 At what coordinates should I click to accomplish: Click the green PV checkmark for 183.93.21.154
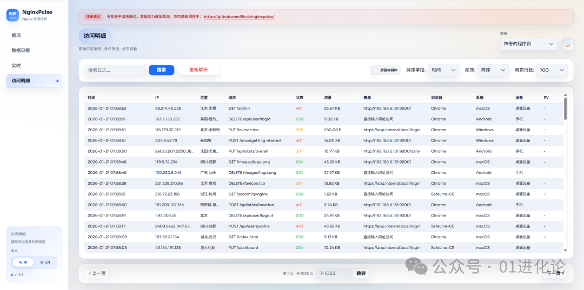point(545,237)
